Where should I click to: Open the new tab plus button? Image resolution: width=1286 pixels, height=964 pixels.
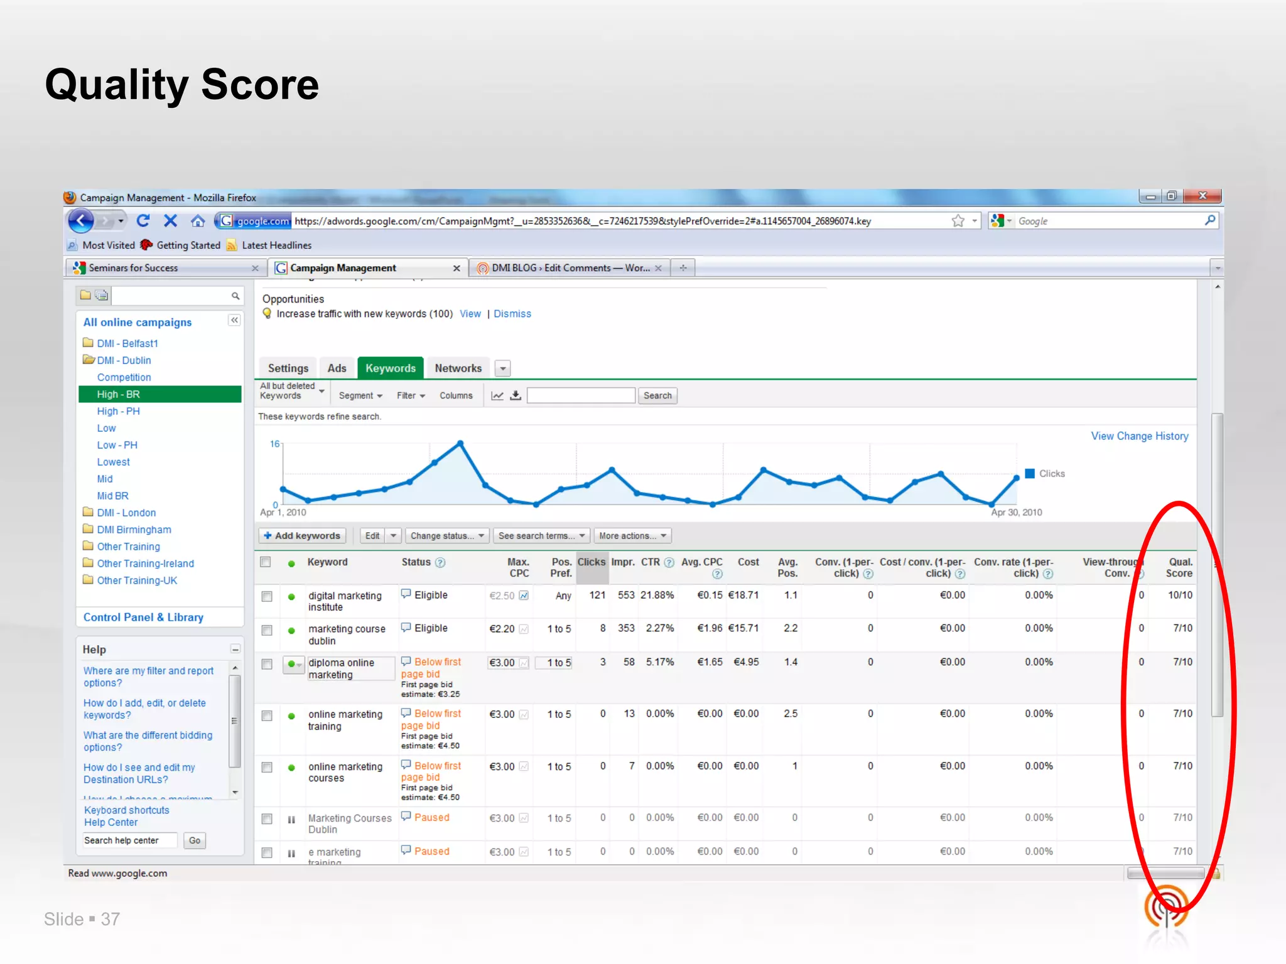pyautogui.click(x=683, y=268)
